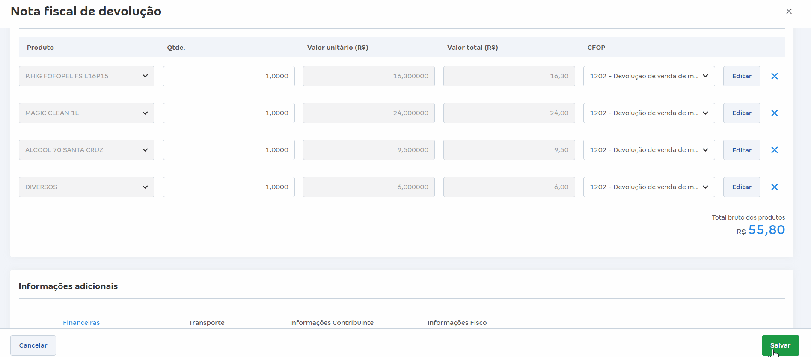This screenshot has height=357, width=811.
Task: Go to the Informações Fisco tab
Action: tap(457, 323)
